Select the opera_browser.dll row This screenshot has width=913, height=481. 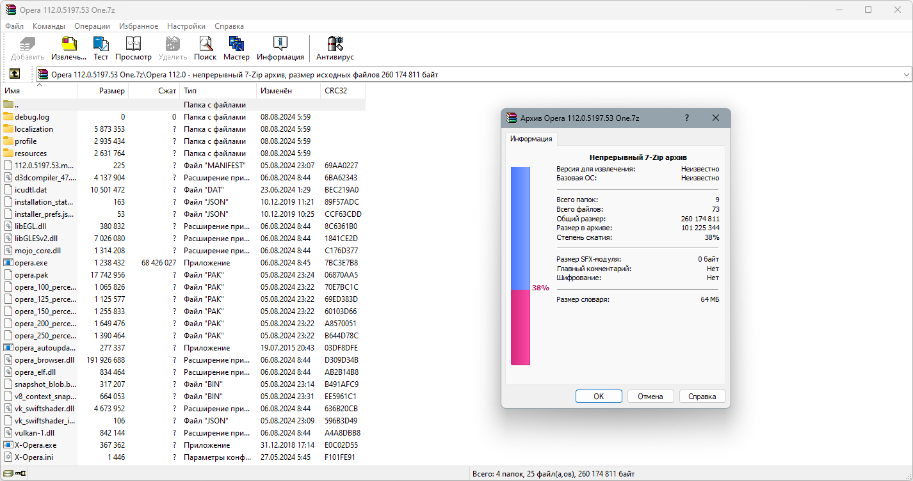coord(183,360)
